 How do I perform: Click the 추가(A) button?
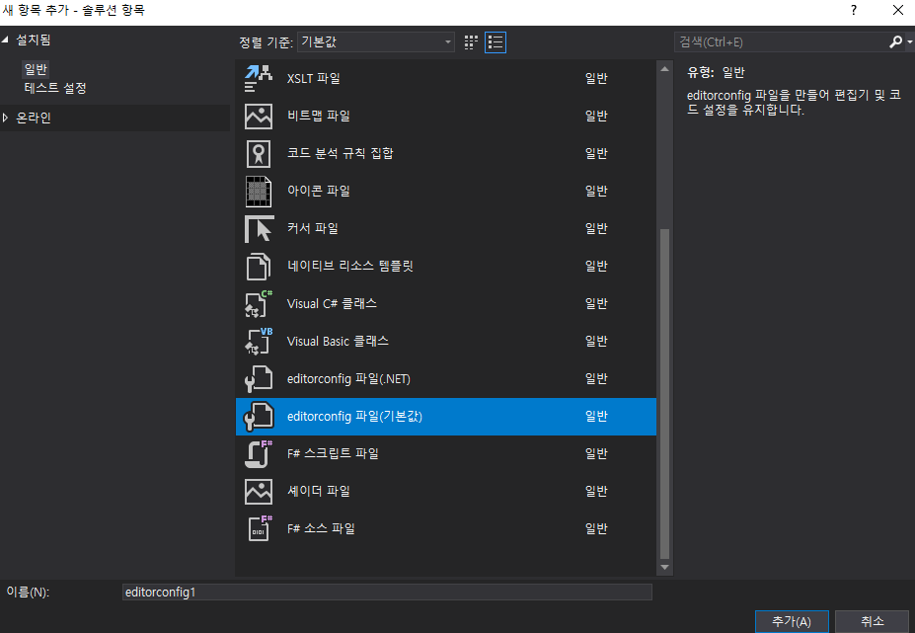[792, 621]
